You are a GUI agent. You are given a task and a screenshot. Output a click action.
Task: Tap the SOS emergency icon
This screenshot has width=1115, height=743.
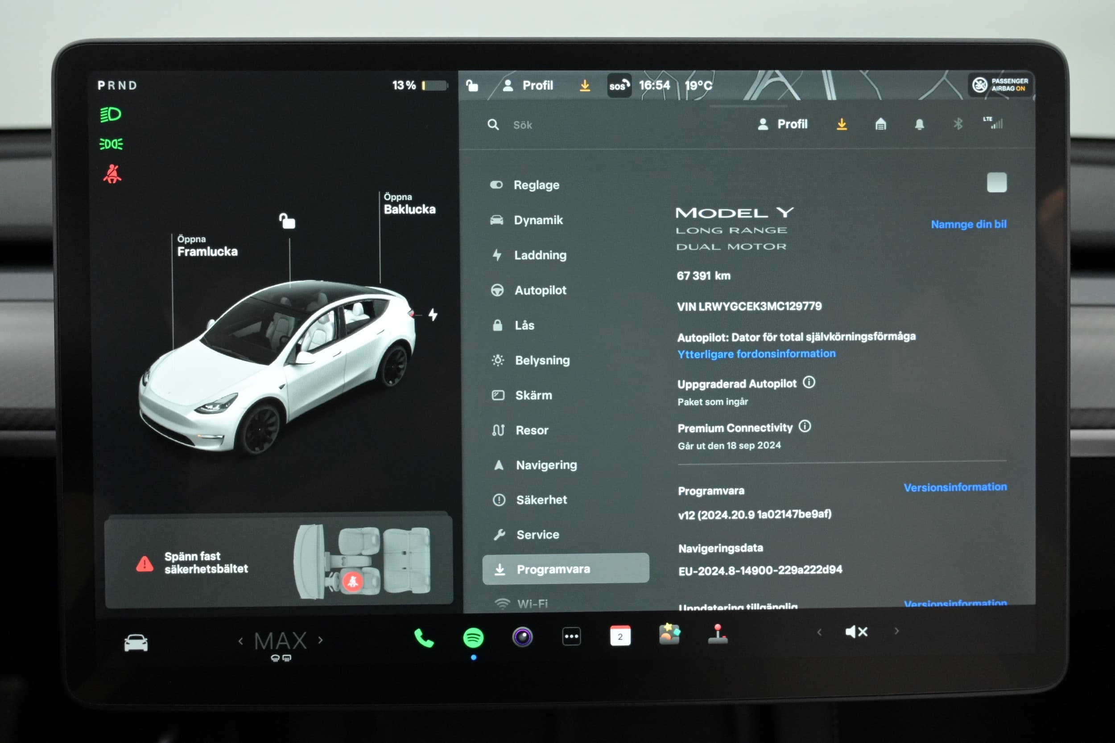pos(619,86)
